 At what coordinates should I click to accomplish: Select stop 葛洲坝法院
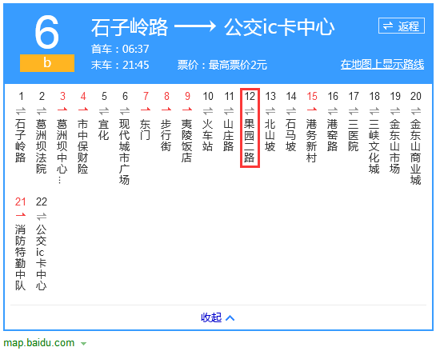41,146
